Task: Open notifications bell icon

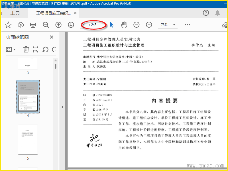Action: point(217,13)
